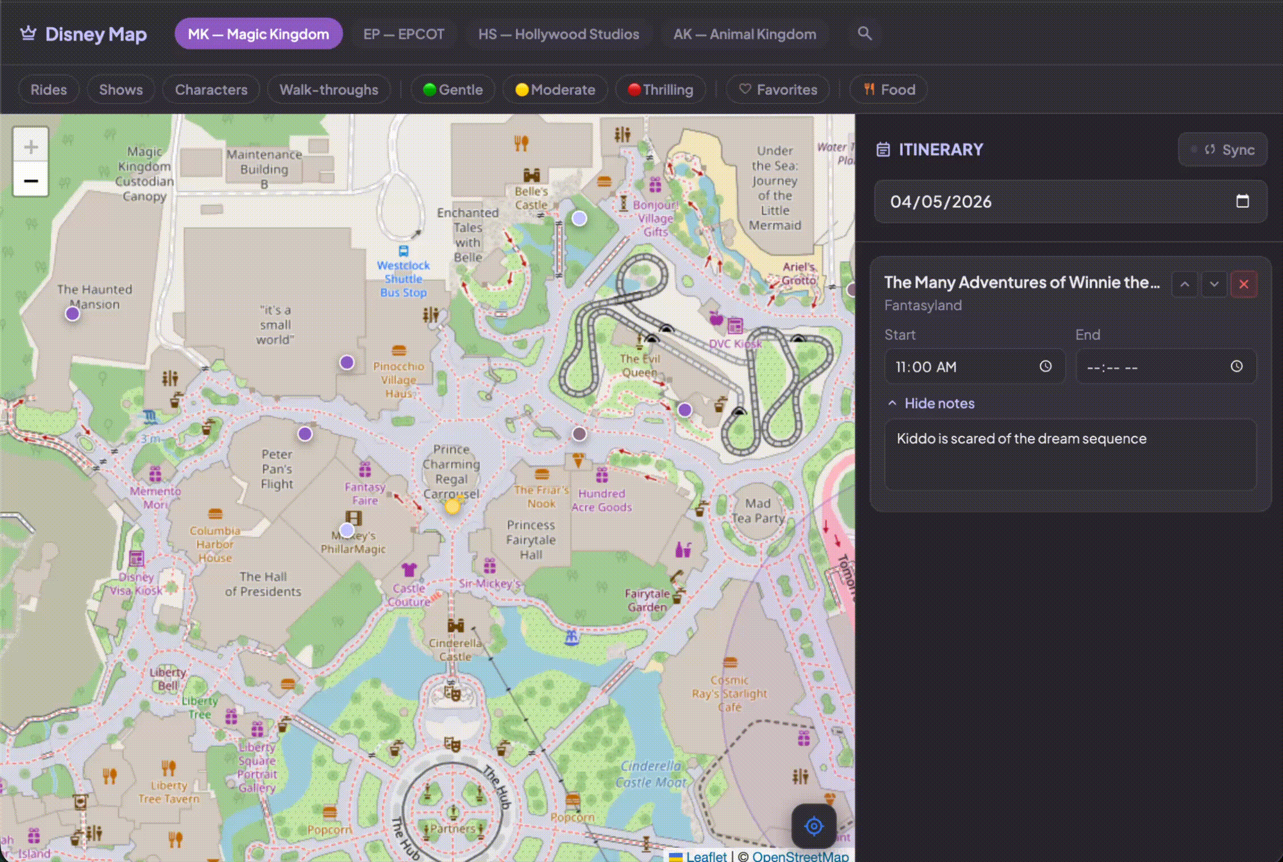Toggle the Food filter
This screenshot has height=862, width=1283.
click(889, 90)
